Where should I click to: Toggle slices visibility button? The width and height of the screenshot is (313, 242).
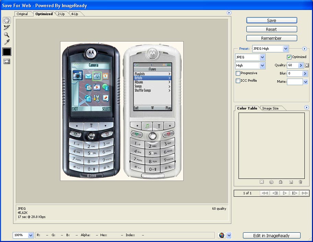coord(7,61)
